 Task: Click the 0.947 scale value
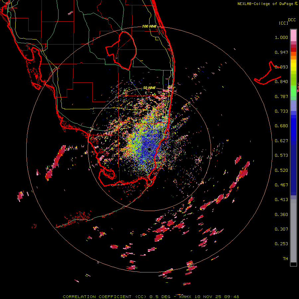pyautogui.click(x=281, y=52)
